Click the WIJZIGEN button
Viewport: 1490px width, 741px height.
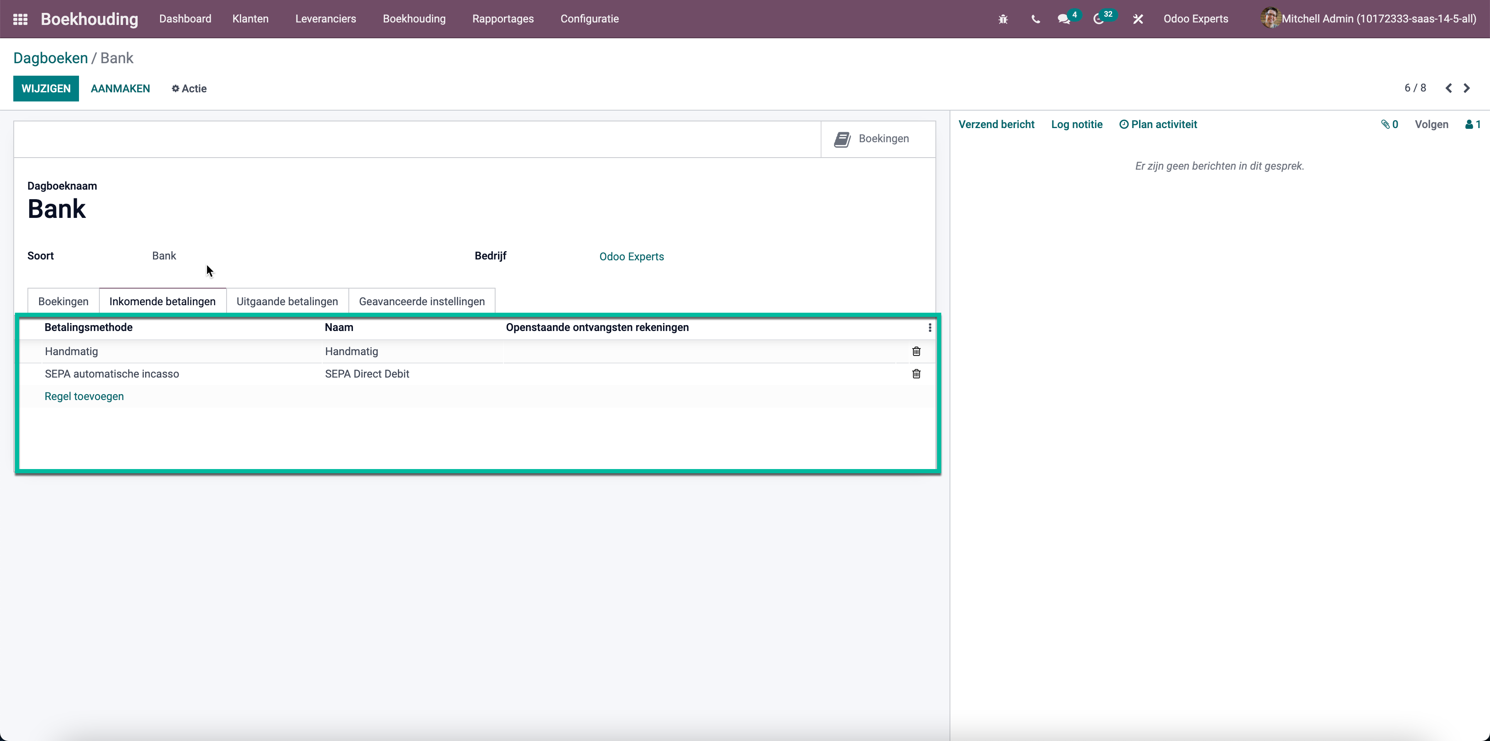pyautogui.click(x=46, y=89)
